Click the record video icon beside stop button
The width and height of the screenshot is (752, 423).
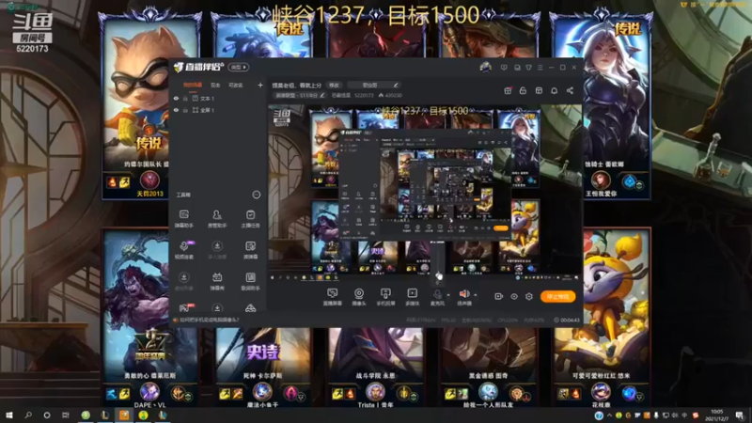coord(498,296)
